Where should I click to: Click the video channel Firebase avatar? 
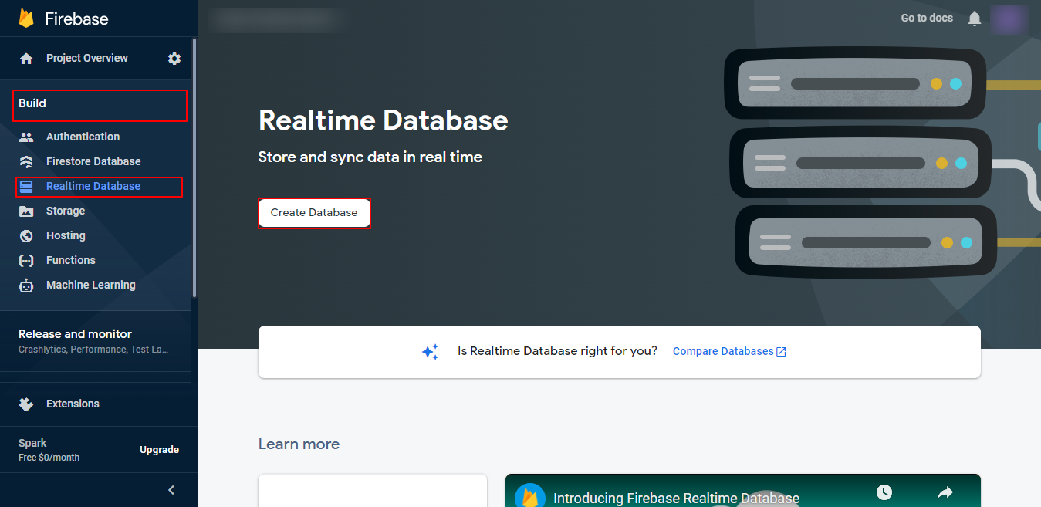(x=529, y=495)
